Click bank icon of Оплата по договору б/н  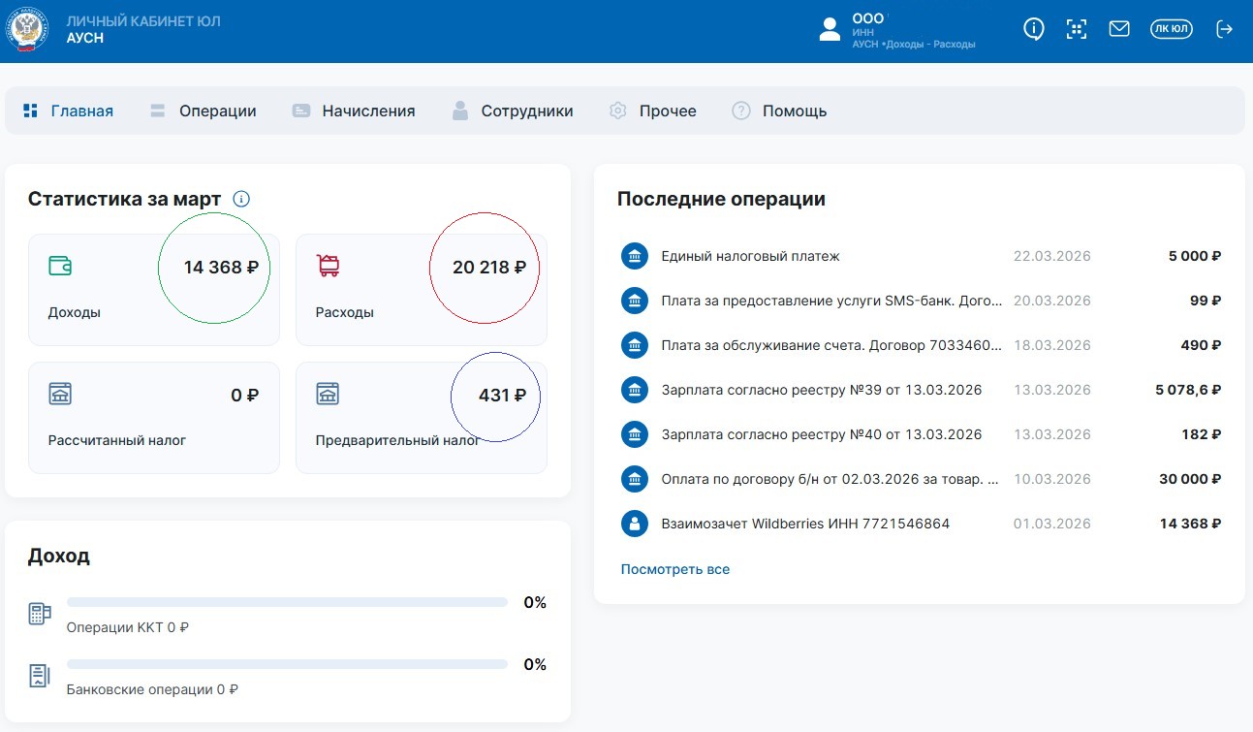pos(634,479)
